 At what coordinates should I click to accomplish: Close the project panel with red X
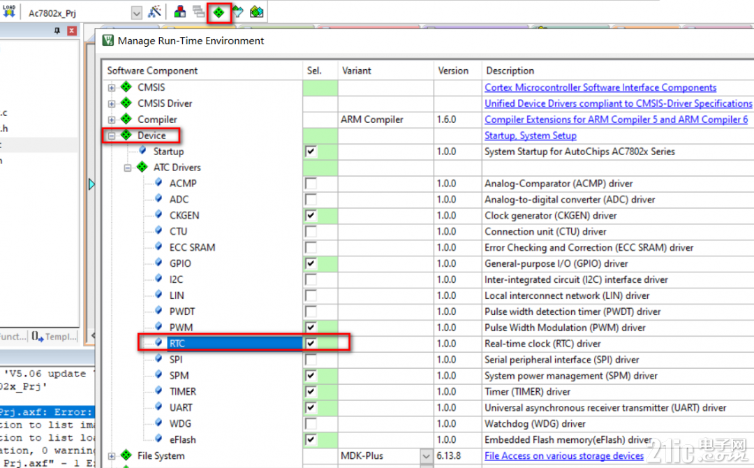72,31
